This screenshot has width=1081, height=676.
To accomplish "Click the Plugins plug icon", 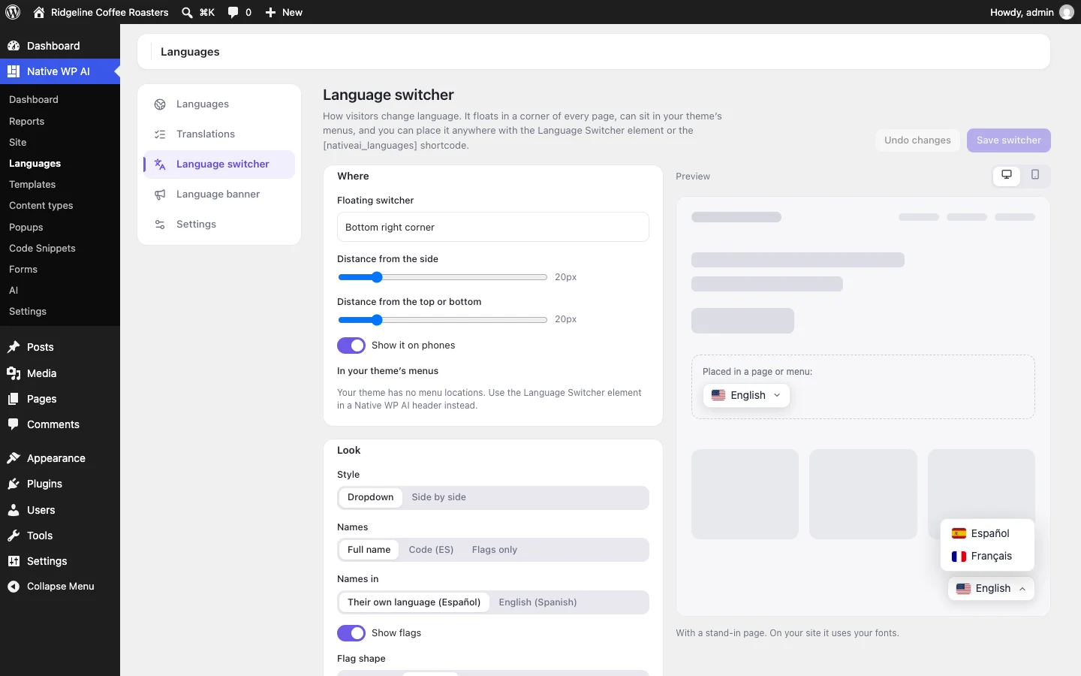I will pos(14,484).
